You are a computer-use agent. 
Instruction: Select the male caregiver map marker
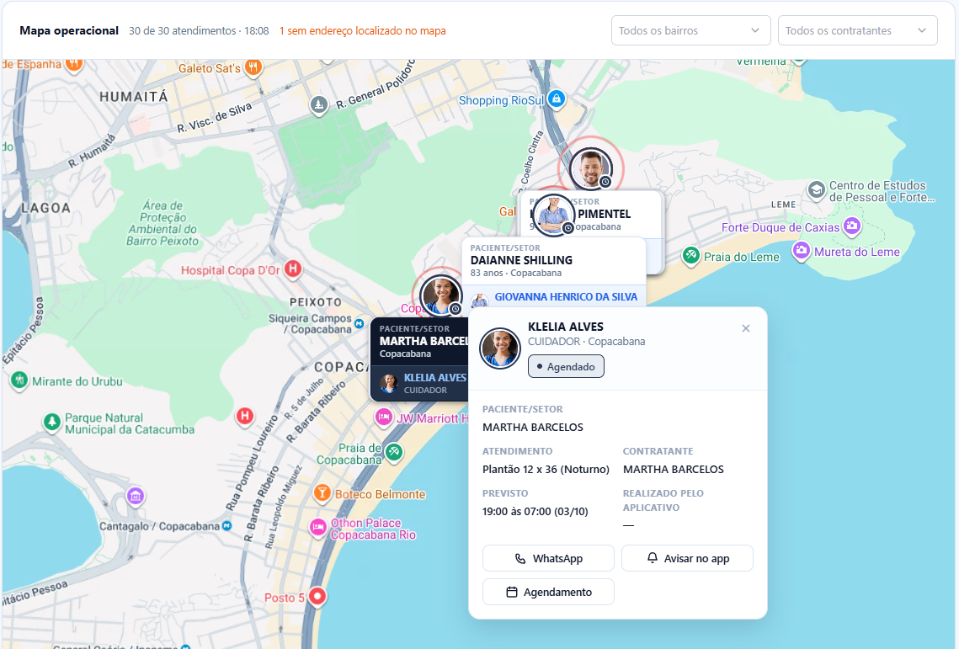click(591, 168)
